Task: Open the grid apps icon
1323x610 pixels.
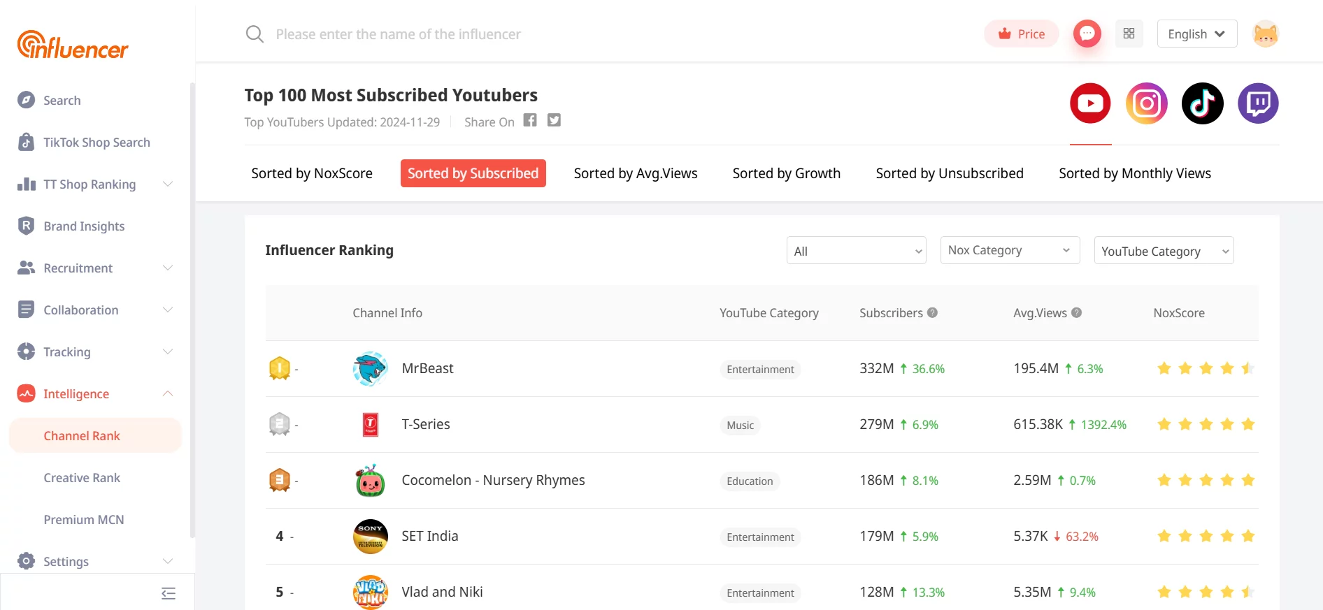Action: 1129,34
